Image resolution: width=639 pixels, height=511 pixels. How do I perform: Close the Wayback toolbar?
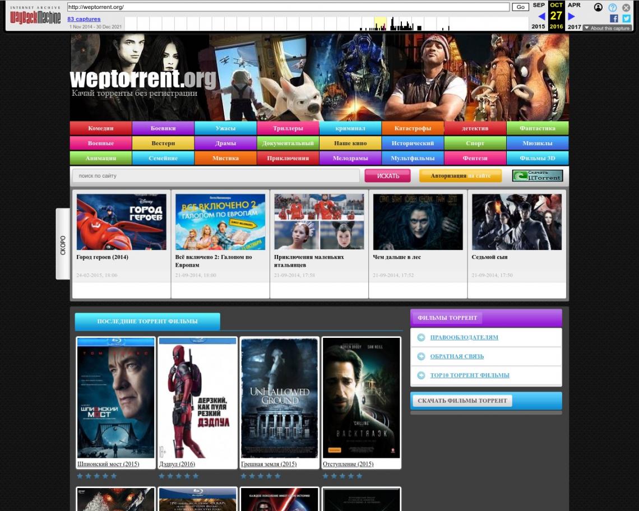coord(626,7)
